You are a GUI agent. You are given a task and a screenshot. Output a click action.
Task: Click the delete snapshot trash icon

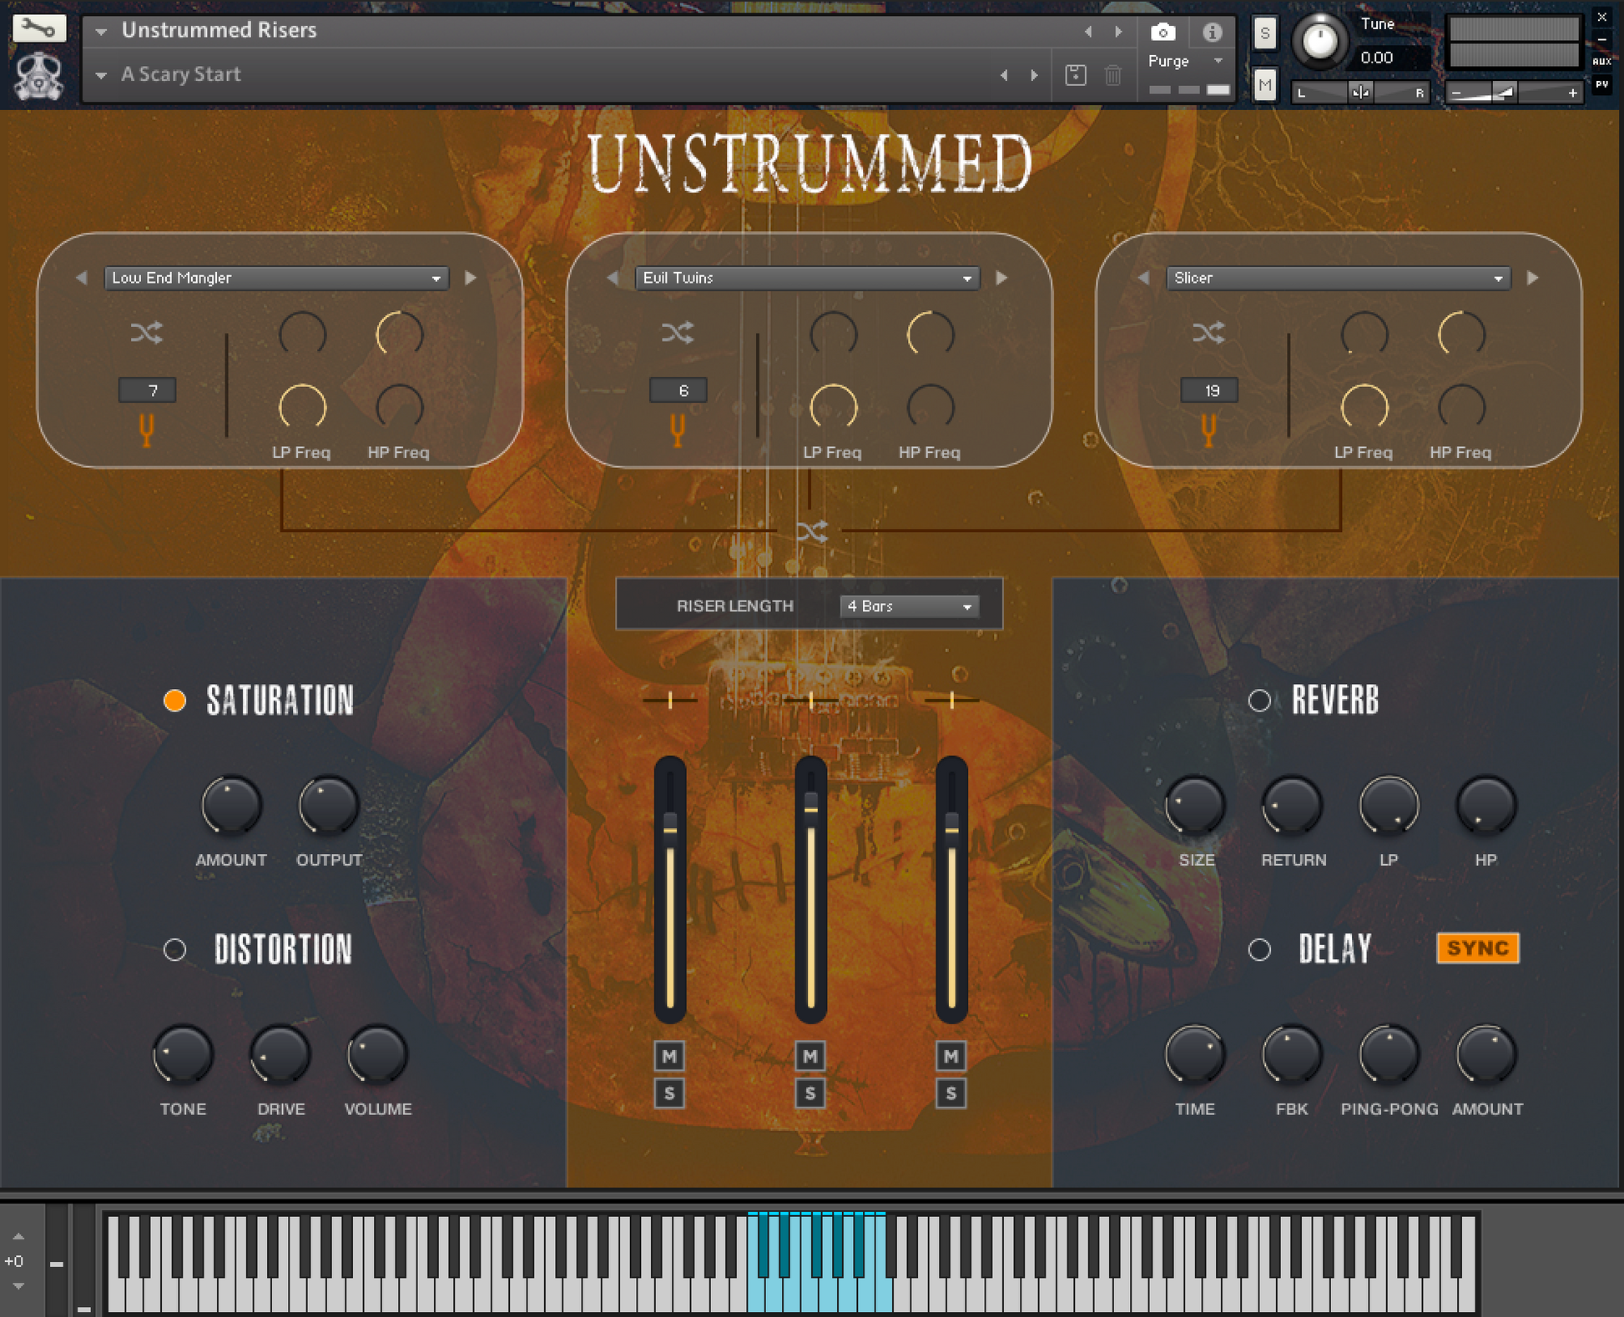pyautogui.click(x=1112, y=75)
